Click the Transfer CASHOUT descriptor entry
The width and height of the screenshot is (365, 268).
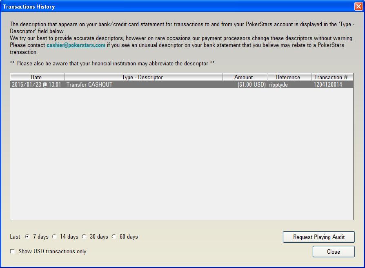click(89, 85)
